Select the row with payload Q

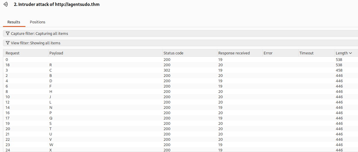(x=180, y=118)
